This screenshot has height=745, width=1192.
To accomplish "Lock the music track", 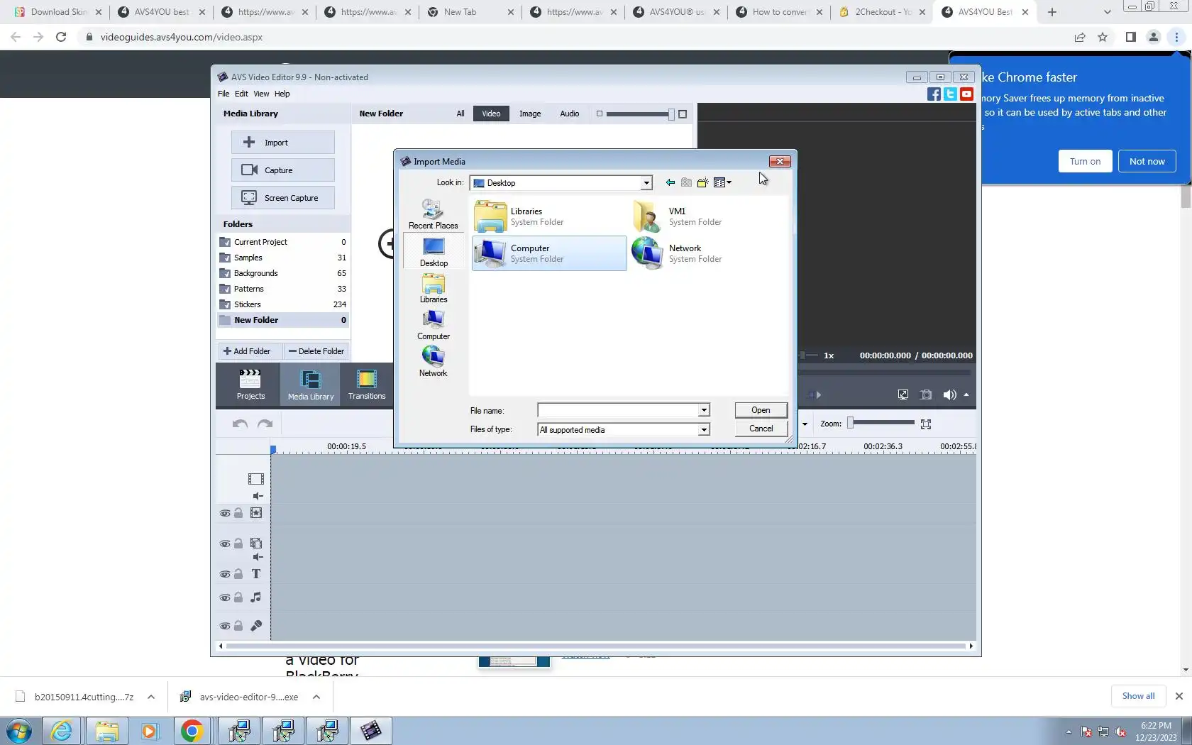I will click(238, 597).
